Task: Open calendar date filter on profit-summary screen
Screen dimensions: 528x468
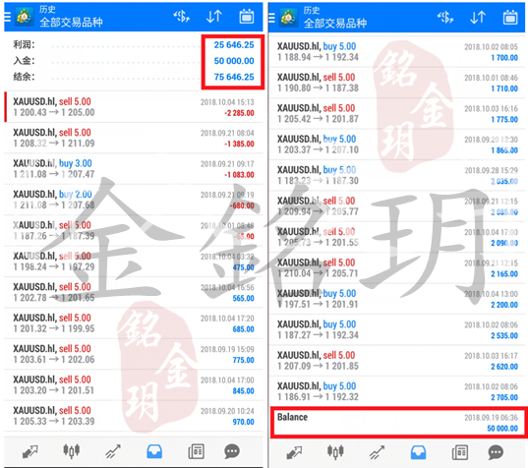Action: pyautogui.click(x=247, y=16)
